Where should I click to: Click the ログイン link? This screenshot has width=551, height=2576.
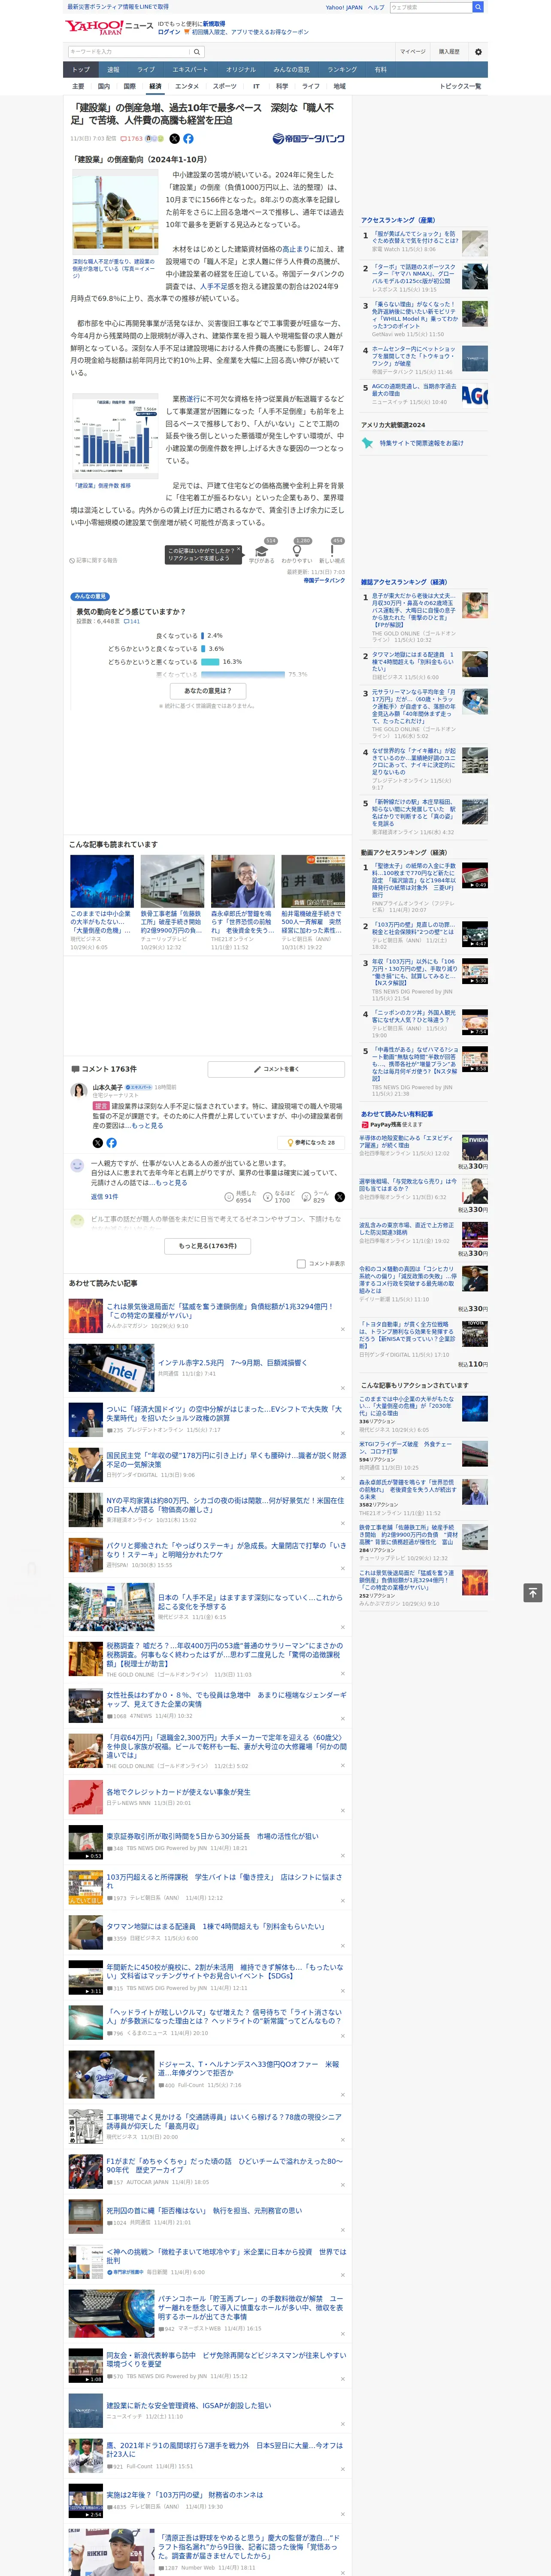point(169,32)
